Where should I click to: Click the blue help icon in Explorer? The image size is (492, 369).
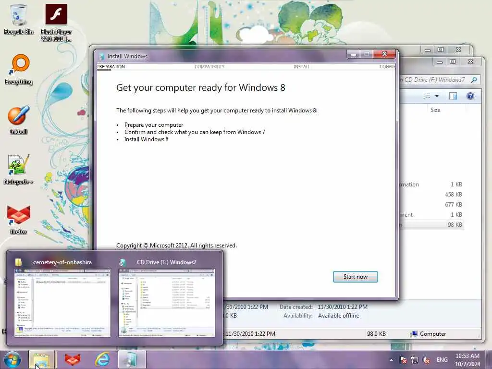coord(470,96)
